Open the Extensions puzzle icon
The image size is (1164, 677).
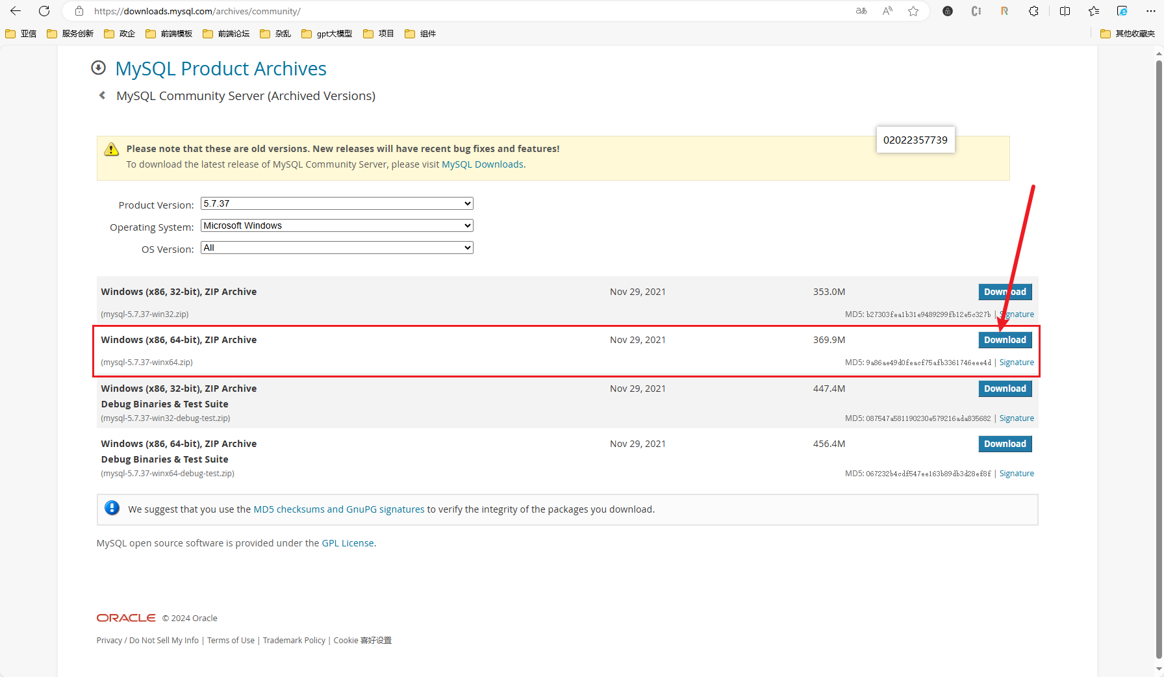(1033, 11)
